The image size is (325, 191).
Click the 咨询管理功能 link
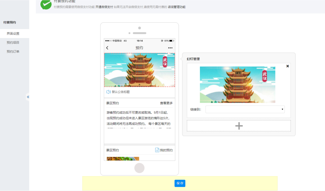pos(176,7)
